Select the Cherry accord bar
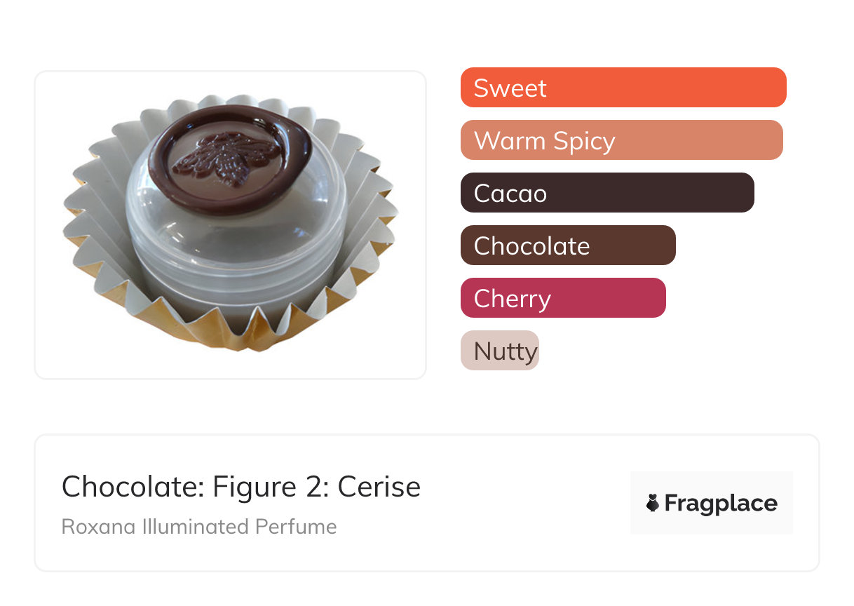The image size is (854, 606). tap(562, 298)
